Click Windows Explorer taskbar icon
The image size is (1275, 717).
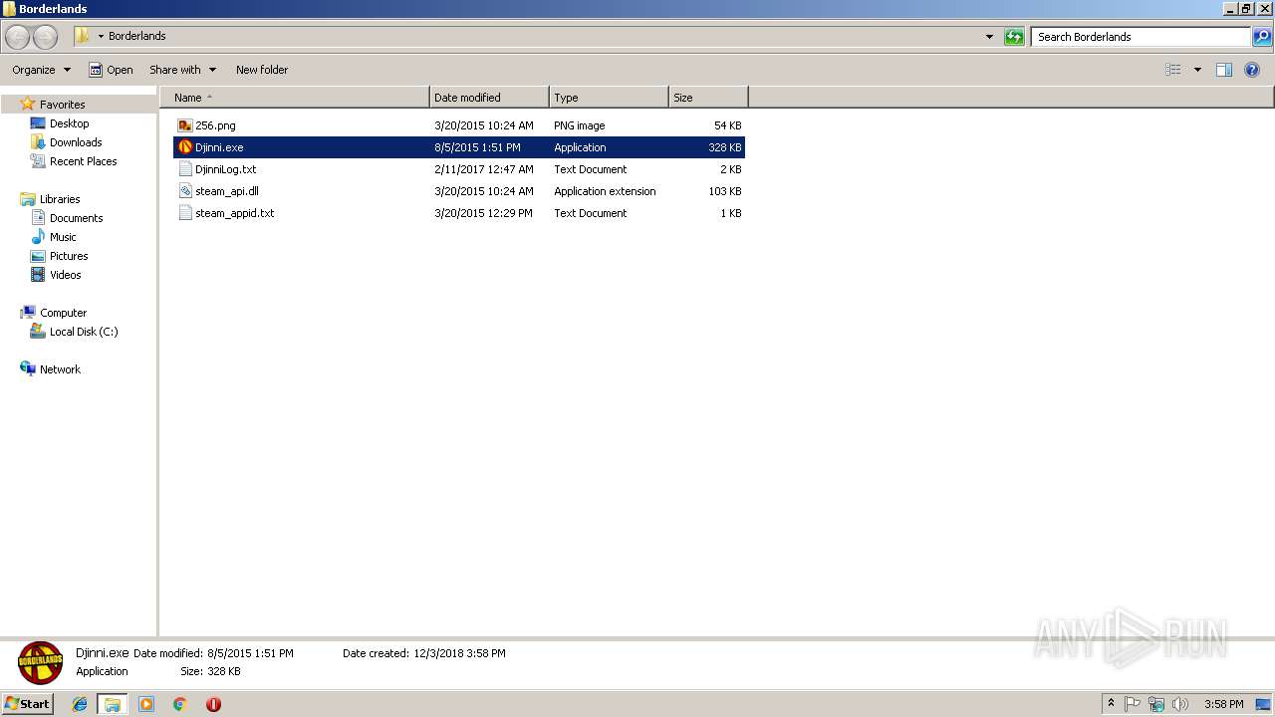(113, 704)
